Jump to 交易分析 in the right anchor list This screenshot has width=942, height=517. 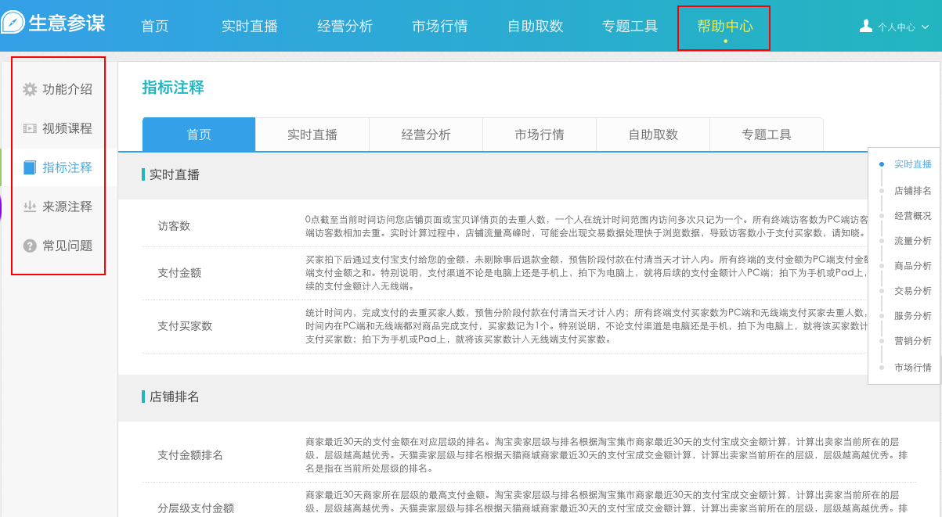(x=913, y=290)
